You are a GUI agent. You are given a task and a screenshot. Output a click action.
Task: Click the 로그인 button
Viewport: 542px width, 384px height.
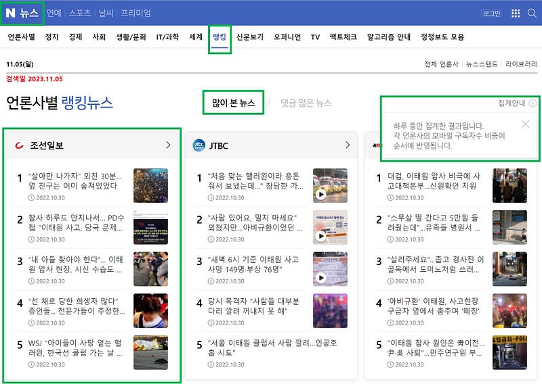click(491, 13)
